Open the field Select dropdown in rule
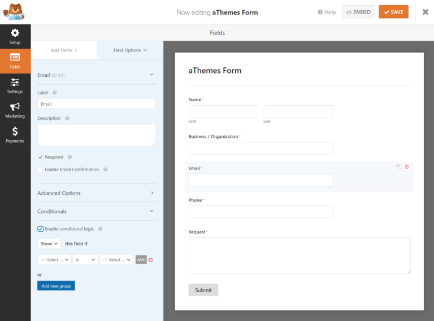 click(x=54, y=259)
